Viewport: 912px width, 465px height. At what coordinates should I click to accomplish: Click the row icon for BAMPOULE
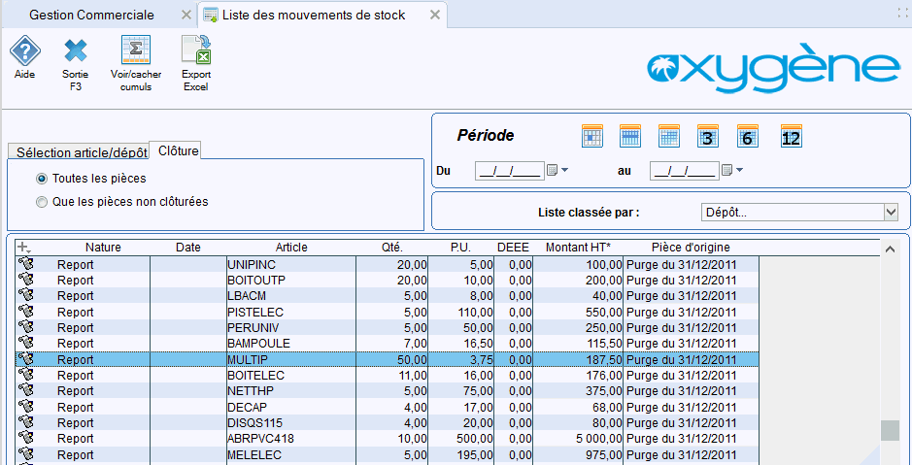tap(25, 343)
